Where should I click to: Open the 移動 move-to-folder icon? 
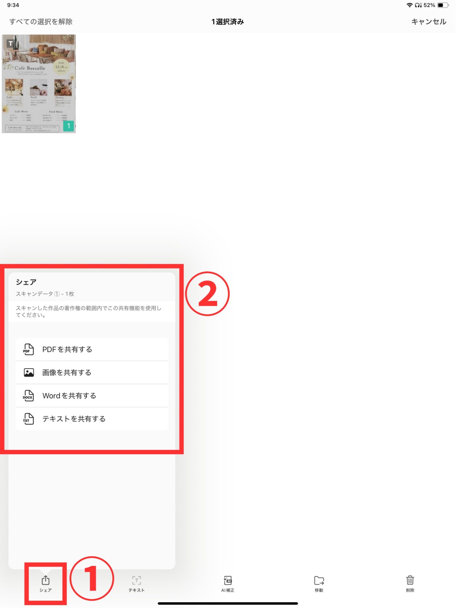point(319,584)
